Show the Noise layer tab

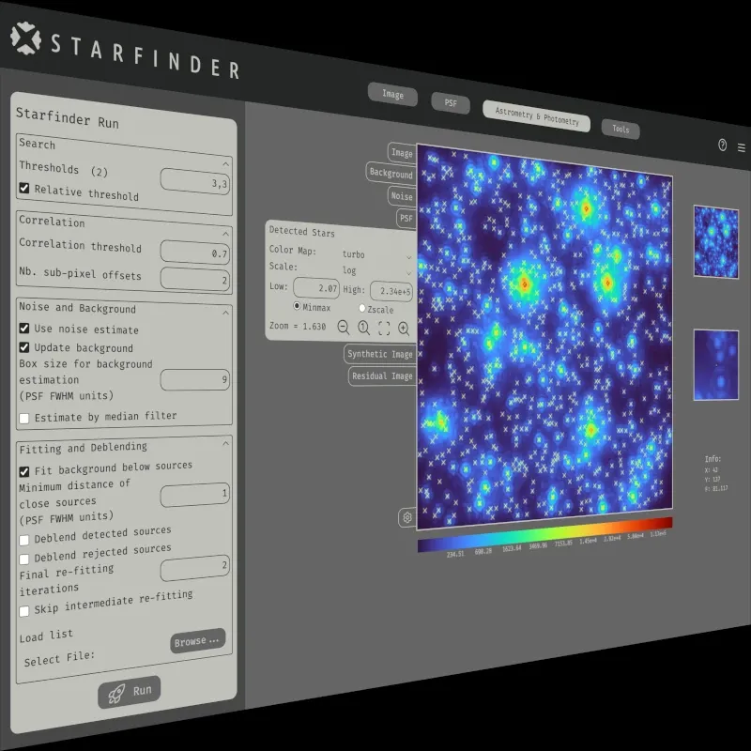[x=402, y=196]
